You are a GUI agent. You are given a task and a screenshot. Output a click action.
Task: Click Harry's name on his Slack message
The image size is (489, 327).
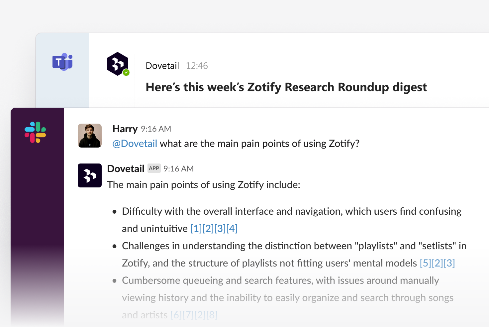(x=125, y=129)
